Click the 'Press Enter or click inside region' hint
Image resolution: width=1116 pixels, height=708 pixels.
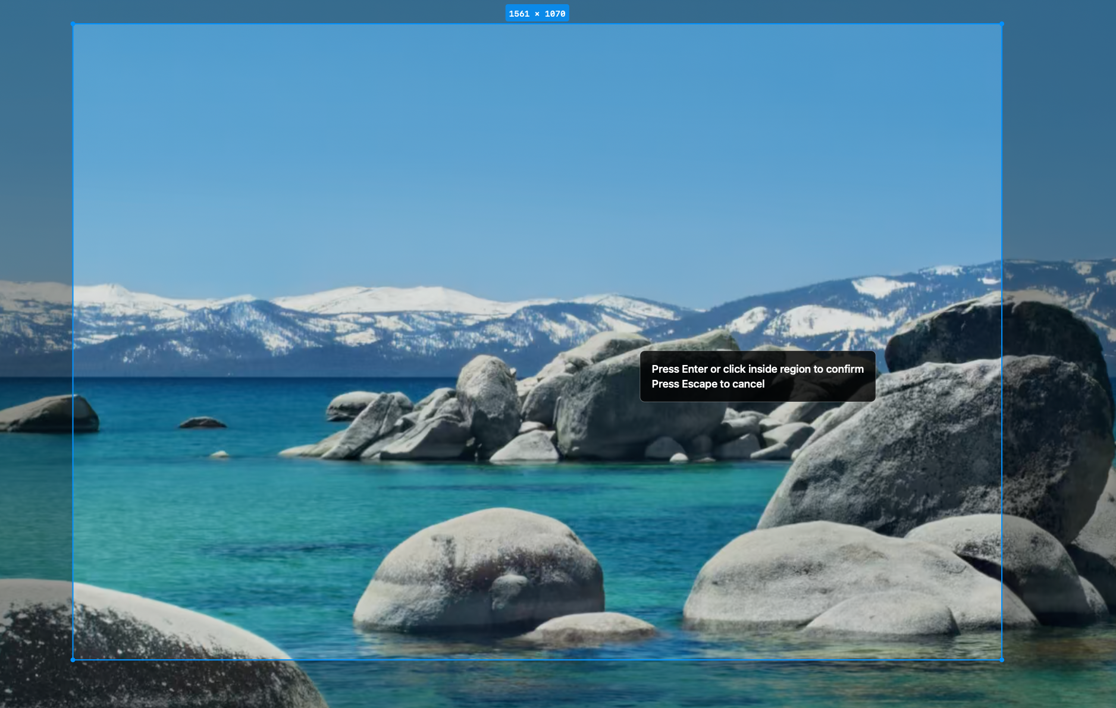[757, 369]
